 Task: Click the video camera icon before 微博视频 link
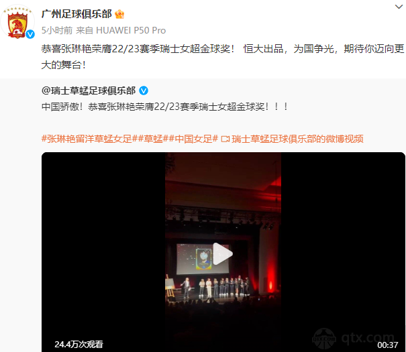pyautogui.click(x=225, y=139)
